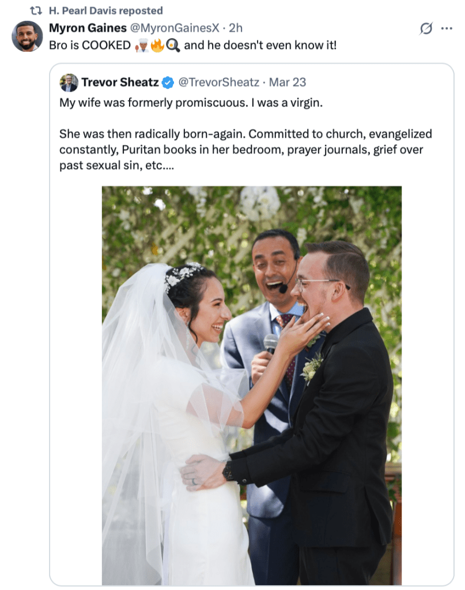Click the chef emoji in the tweet
This screenshot has height=590, width=465.
point(142,46)
